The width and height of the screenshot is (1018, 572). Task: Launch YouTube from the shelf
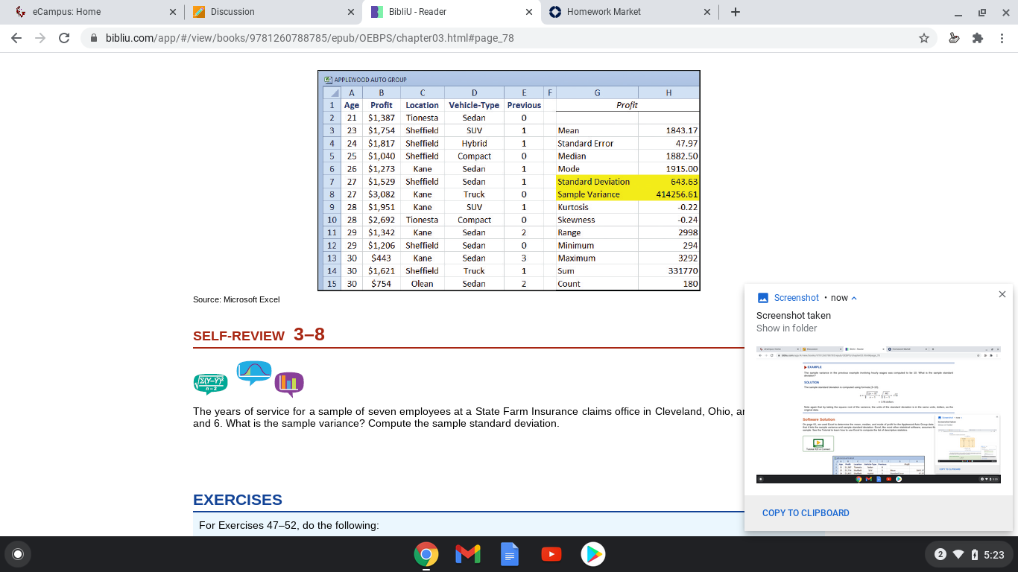pos(551,554)
